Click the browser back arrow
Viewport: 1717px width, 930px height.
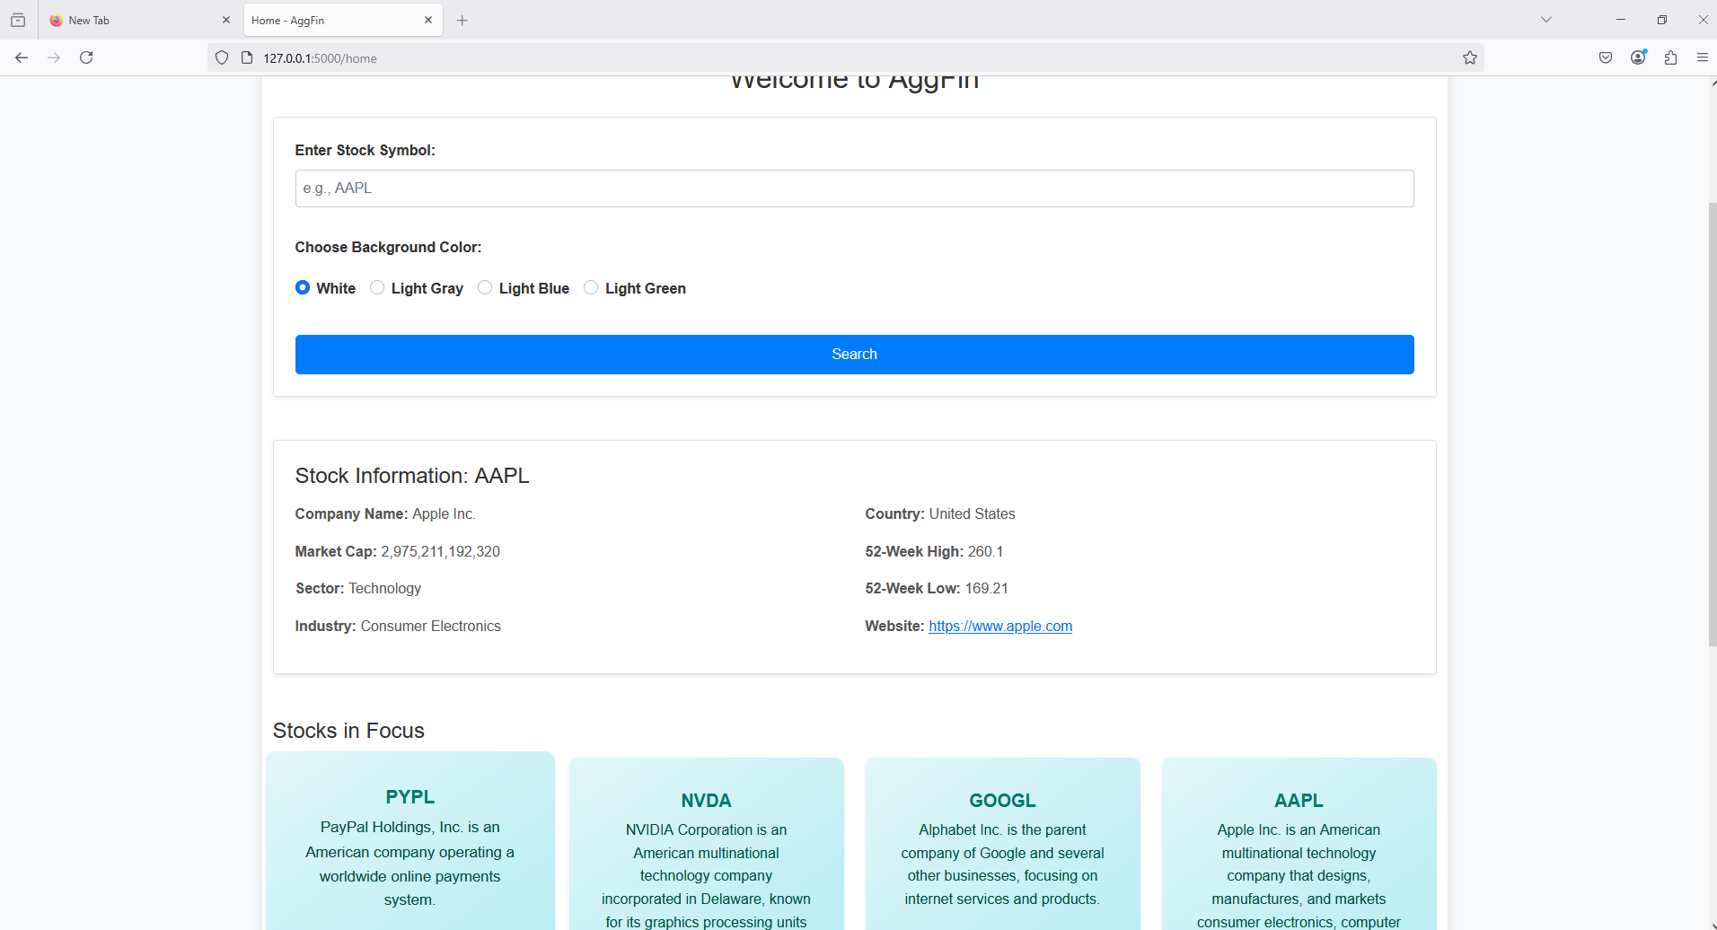(22, 57)
